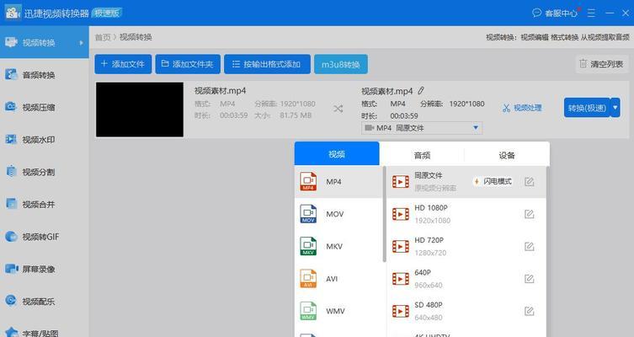
Task: Choose the 640P preset
Action: click(x=466, y=279)
